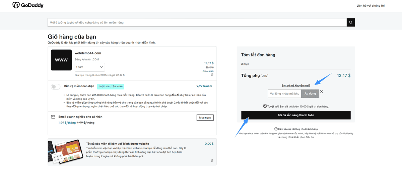Toggle Bảo vệ miền toàn diện switch
402x172 pixels.
coord(56,87)
